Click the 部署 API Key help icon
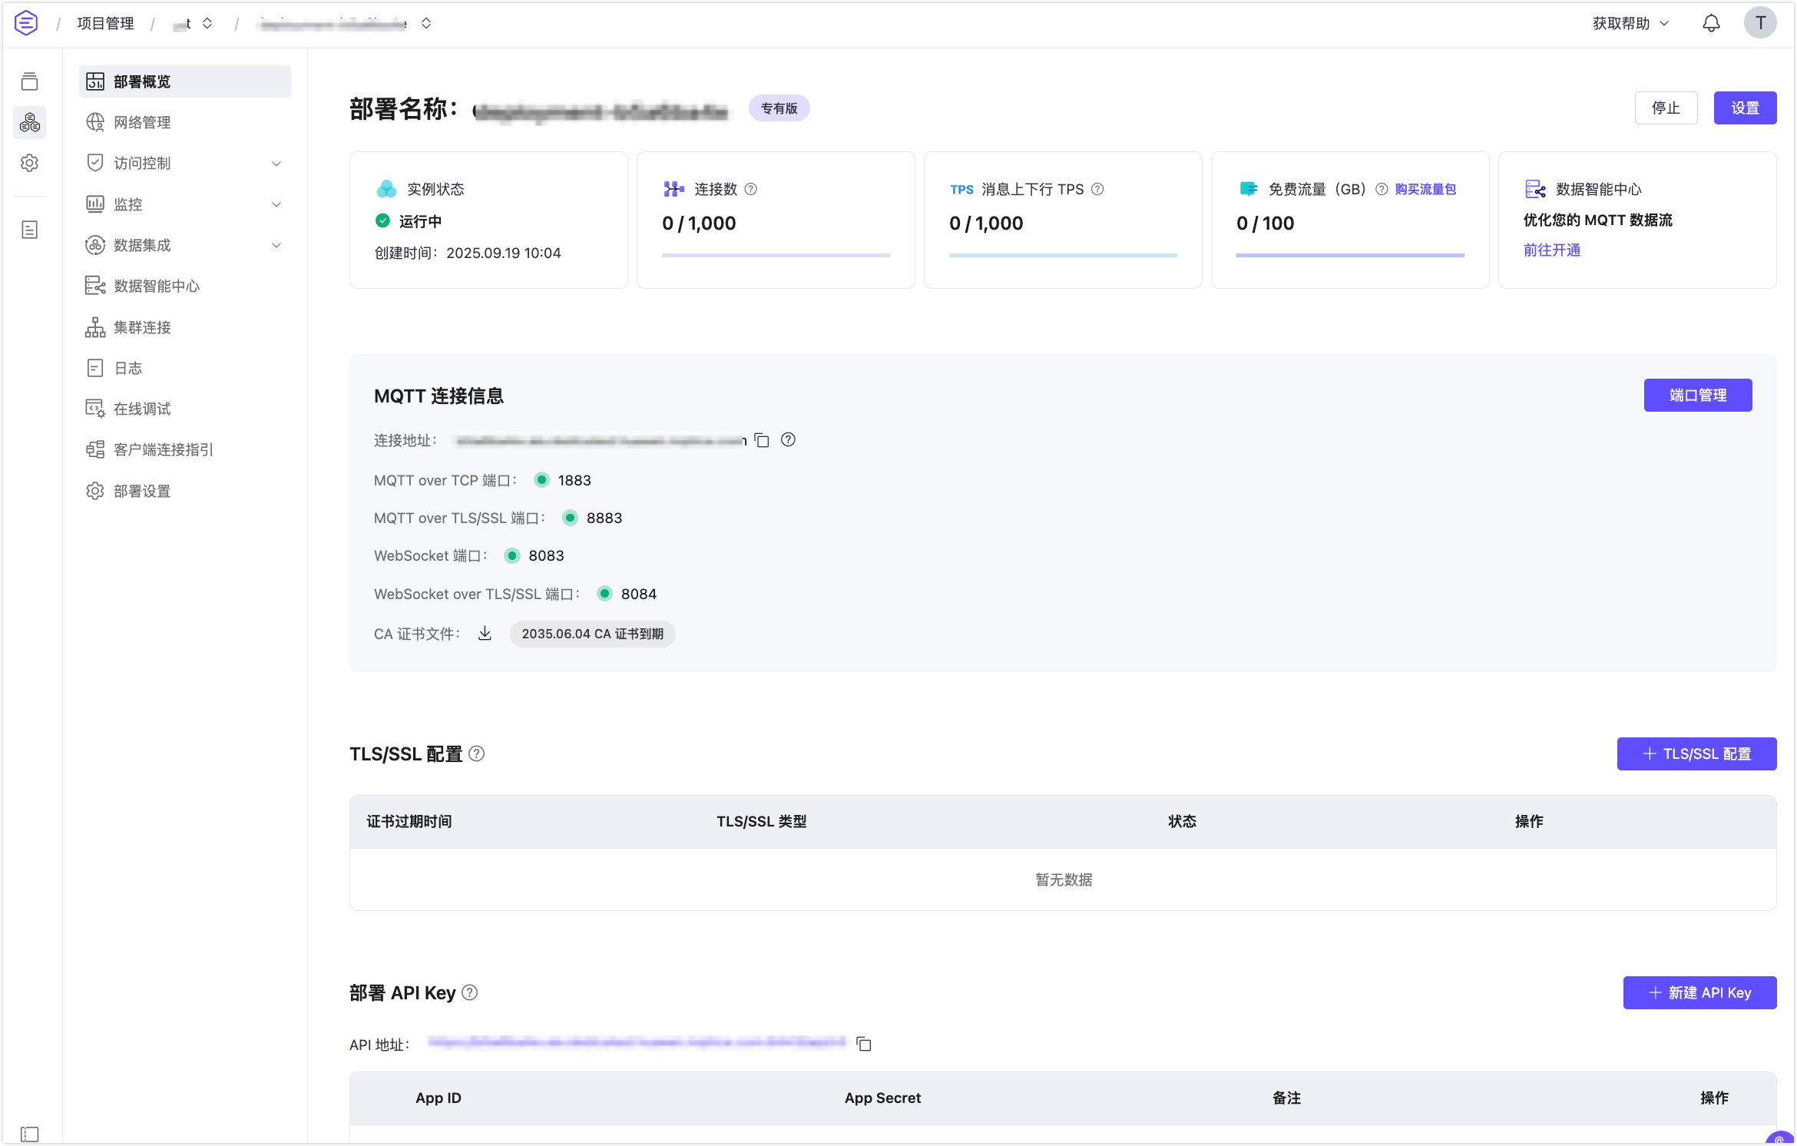Image resolution: width=1797 pixels, height=1146 pixels. (x=470, y=992)
